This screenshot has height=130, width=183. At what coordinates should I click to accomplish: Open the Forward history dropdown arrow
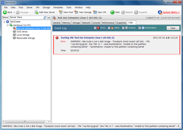(x=30, y=12)
